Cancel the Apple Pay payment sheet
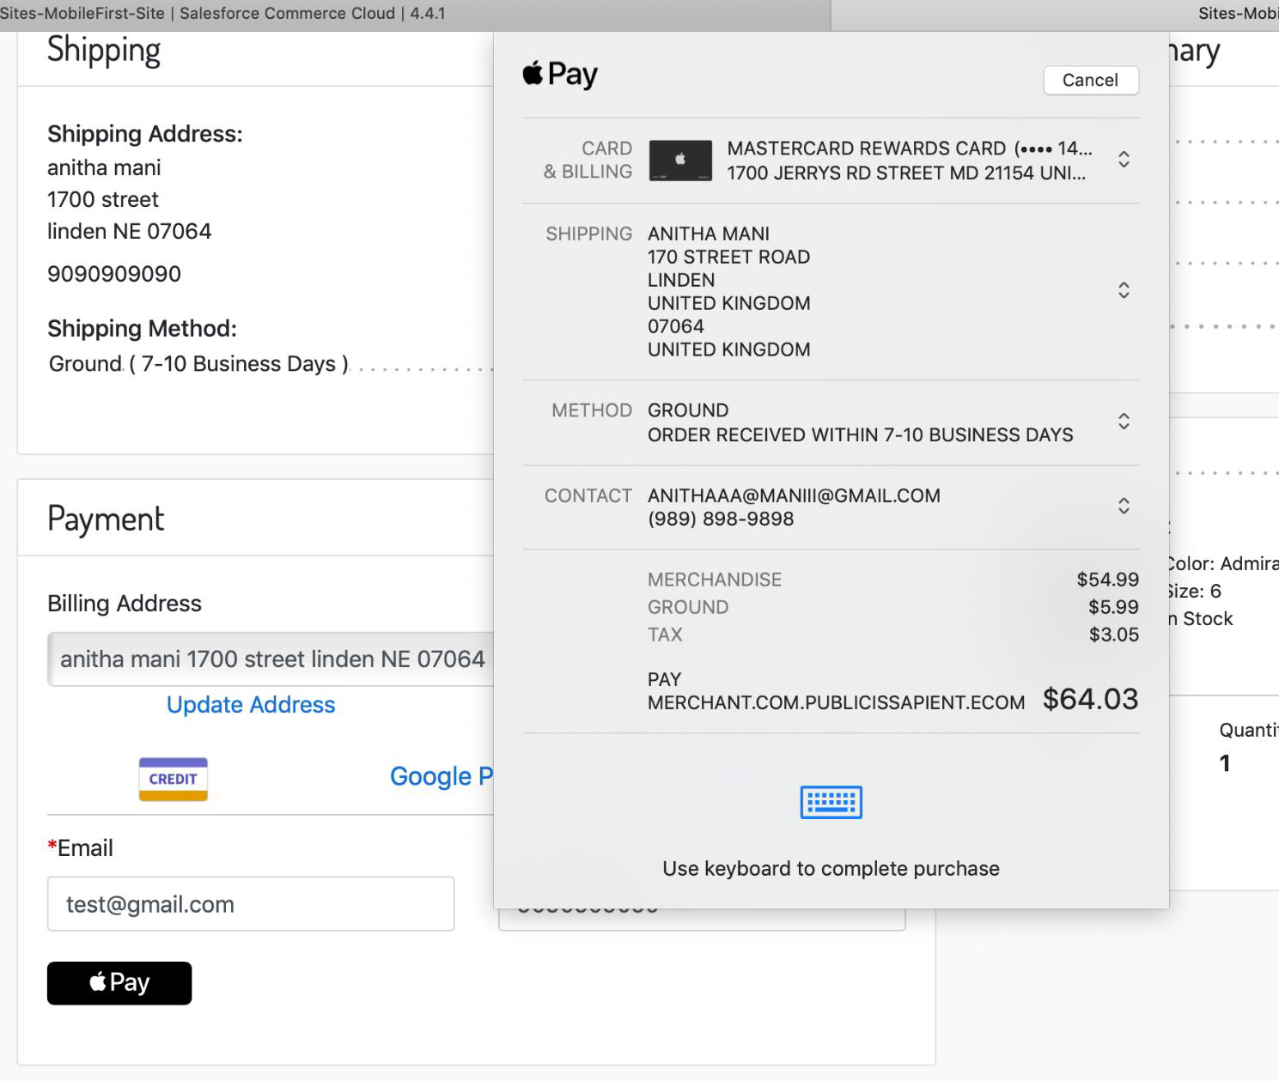 pyautogui.click(x=1090, y=80)
